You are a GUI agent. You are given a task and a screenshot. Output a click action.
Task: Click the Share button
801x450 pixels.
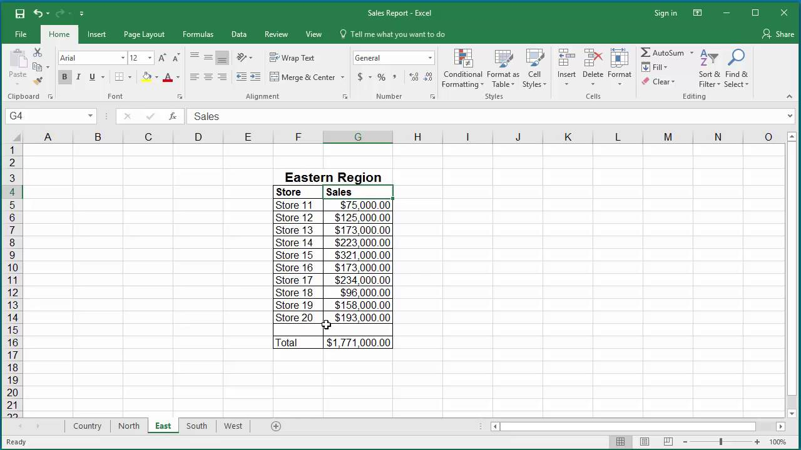coord(778,34)
